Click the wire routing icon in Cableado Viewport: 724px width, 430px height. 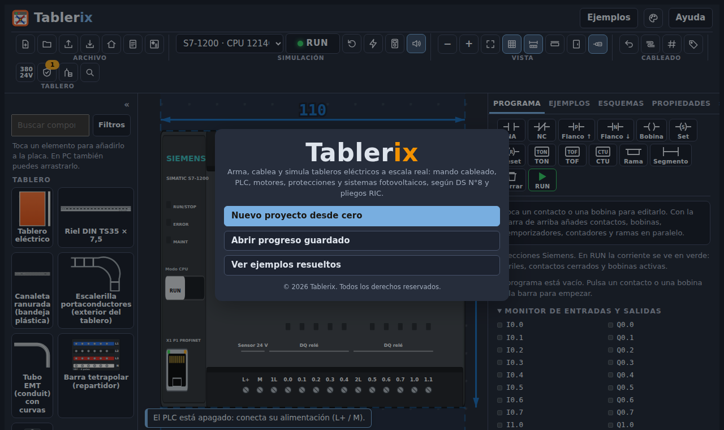coord(650,44)
